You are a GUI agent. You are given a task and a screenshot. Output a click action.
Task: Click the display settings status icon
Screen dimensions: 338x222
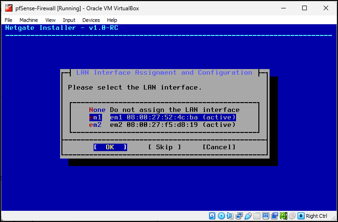coord(265,216)
